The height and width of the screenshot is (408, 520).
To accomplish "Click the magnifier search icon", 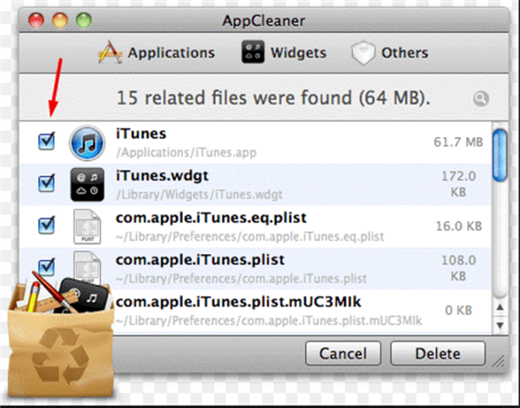I will pyautogui.click(x=481, y=99).
